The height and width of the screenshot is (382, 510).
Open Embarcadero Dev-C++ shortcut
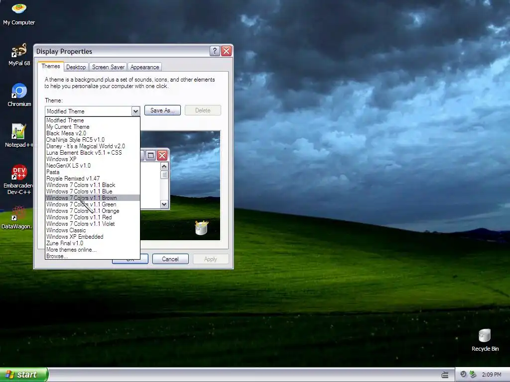tap(19, 179)
